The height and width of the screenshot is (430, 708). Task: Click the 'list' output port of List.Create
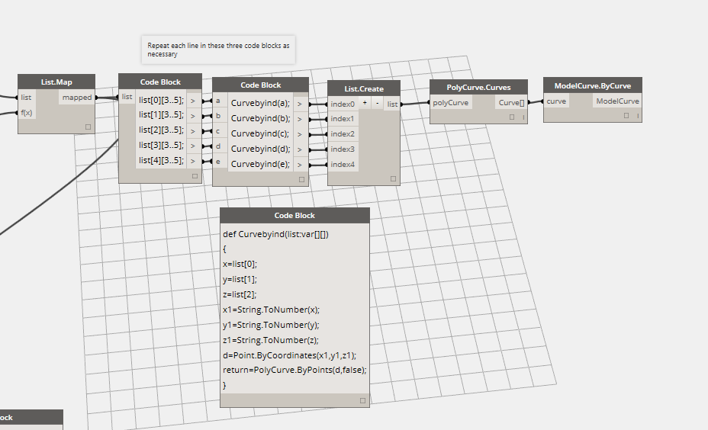click(392, 104)
